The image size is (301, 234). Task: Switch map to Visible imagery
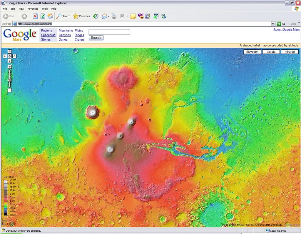point(271,52)
